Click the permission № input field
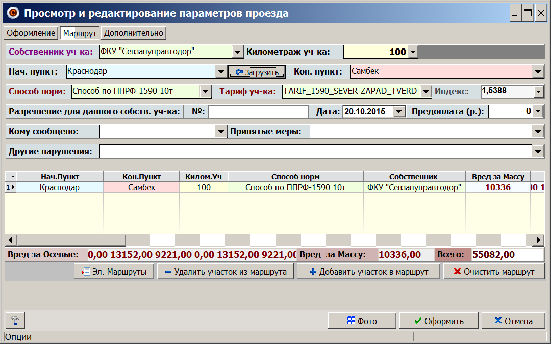This screenshot has width=551, height=344. [258, 111]
